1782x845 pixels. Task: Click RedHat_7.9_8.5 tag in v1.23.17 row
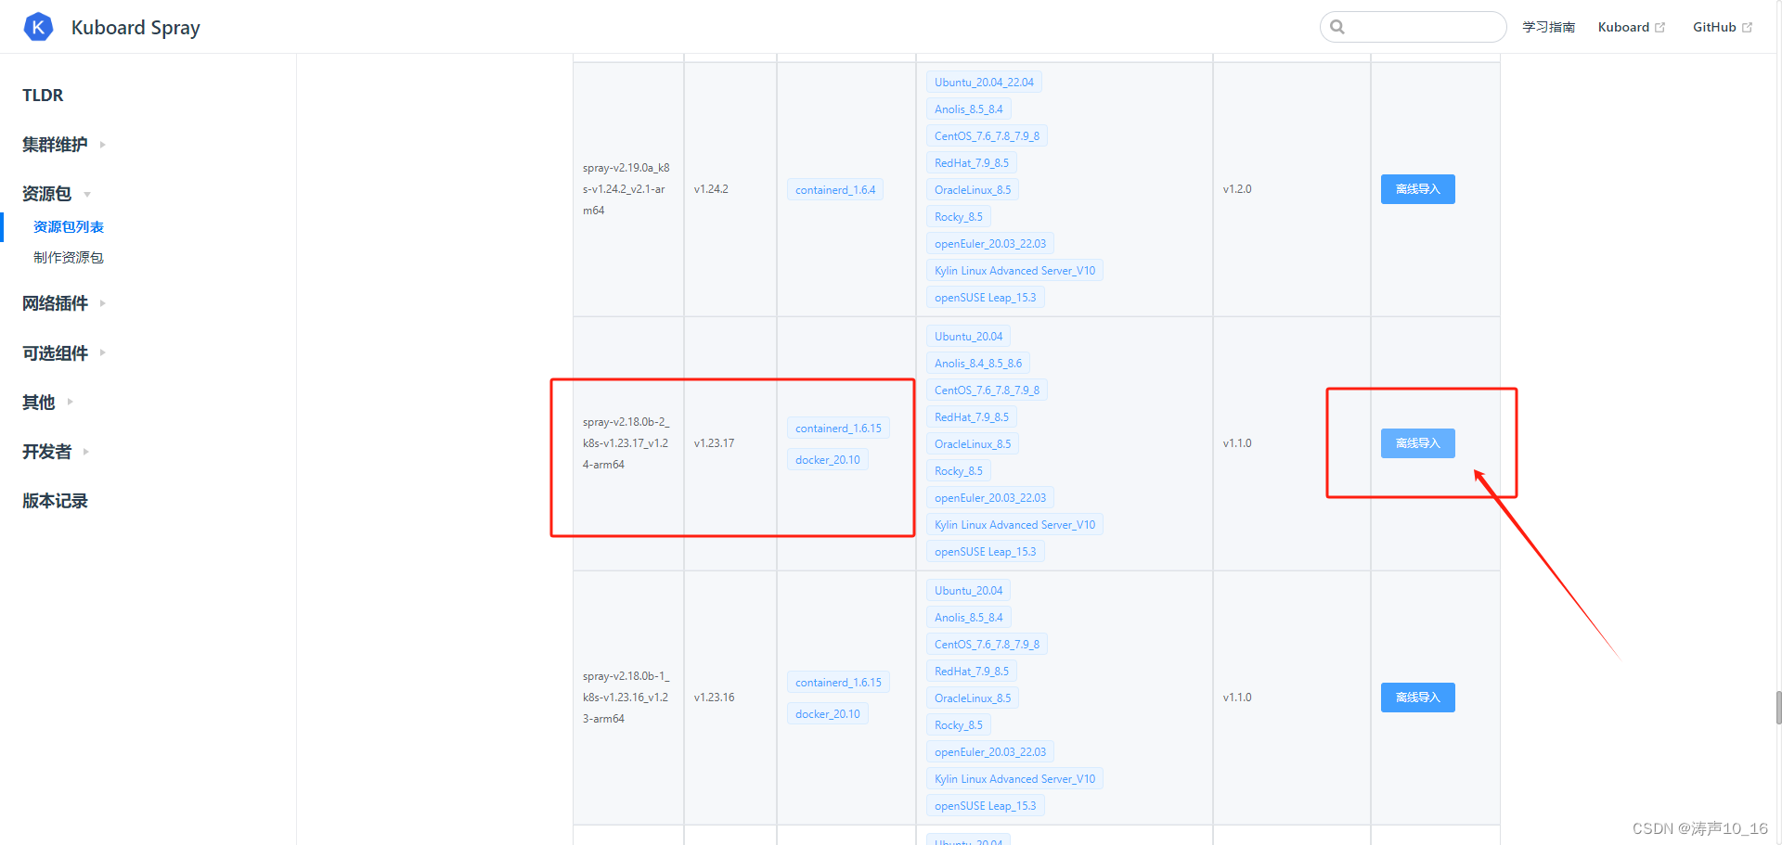coord(971,416)
